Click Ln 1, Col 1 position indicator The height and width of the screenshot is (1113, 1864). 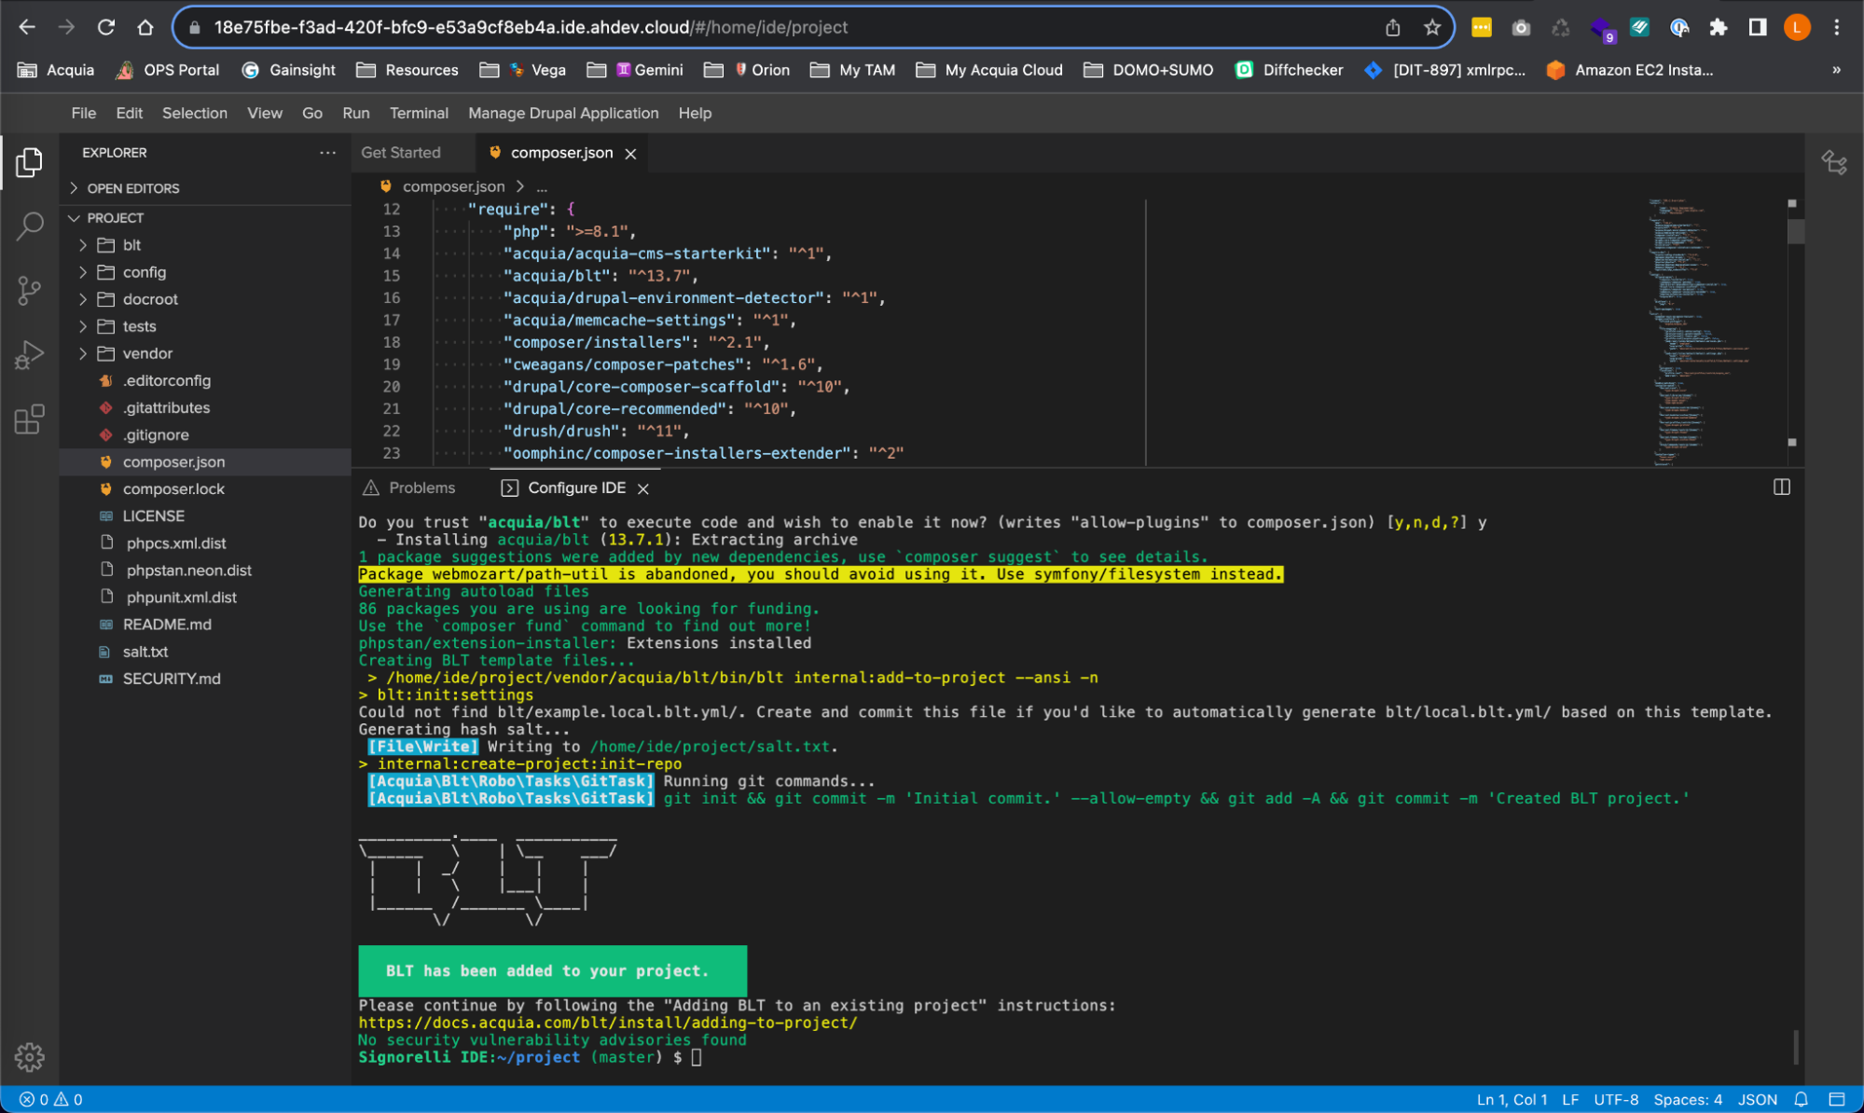pyautogui.click(x=1512, y=1100)
